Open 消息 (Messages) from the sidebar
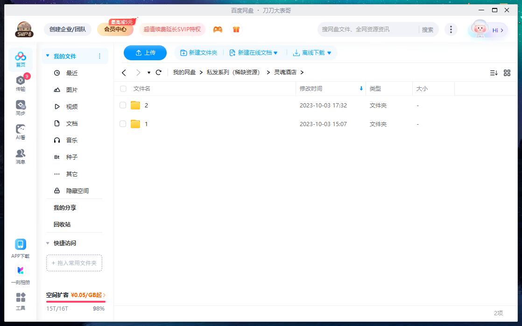The width and height of the screenshot is (522, 326). click(x=20, y=156)
